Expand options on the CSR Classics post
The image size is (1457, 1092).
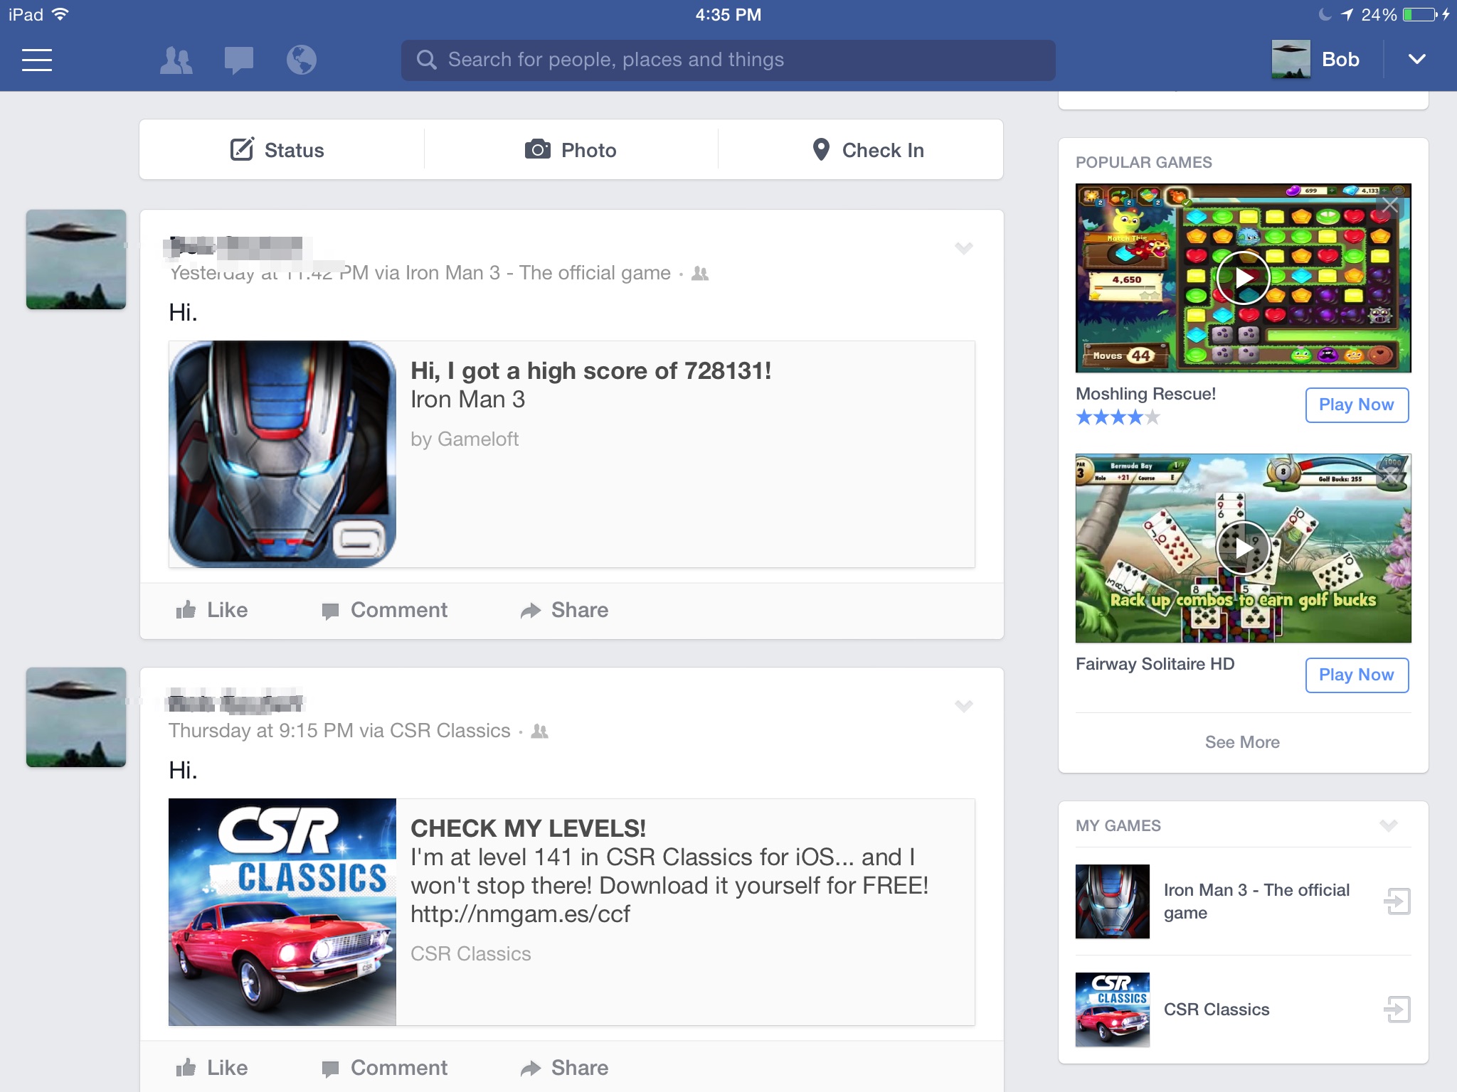click(964, 707)
